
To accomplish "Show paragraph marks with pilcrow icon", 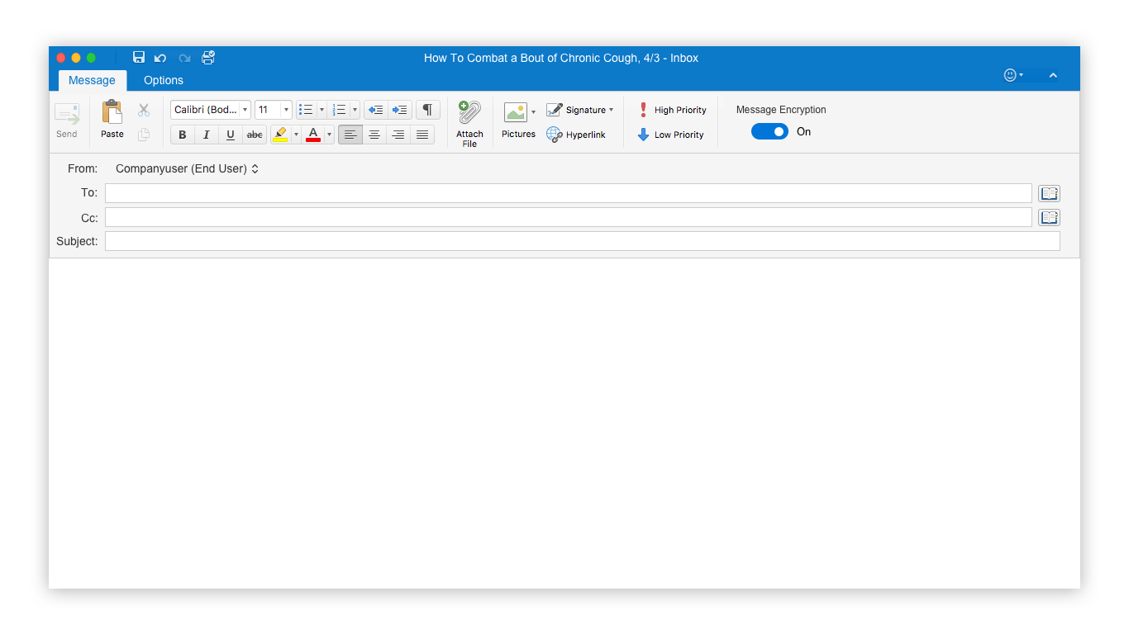I will pos(427,110).
